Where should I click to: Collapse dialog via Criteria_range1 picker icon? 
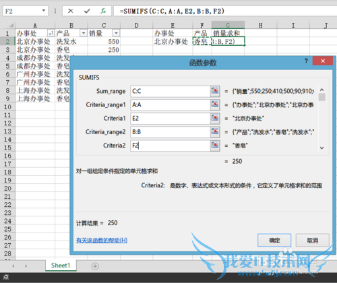[x=215, y=104]
